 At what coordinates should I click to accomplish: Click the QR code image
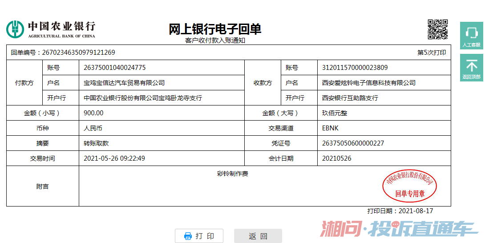coord(438,29)
